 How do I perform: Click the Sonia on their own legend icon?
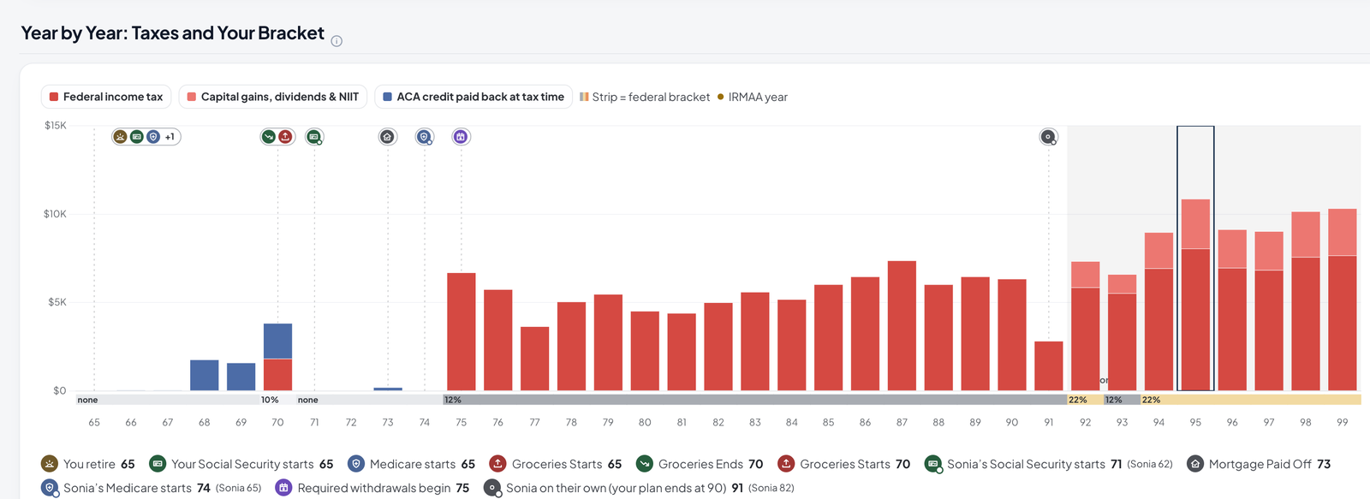(x=492, y=488)
